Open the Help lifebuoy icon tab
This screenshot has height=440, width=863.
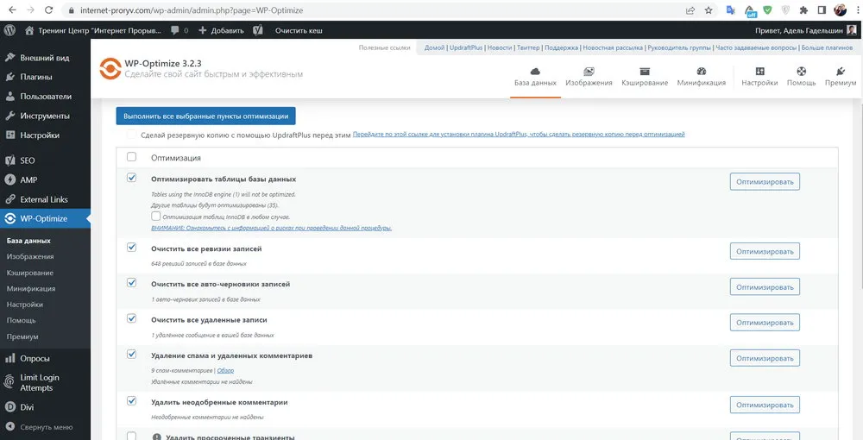point(802,72)
